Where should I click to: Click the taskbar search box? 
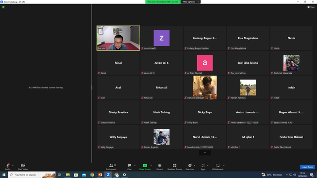tap(32, 175)
